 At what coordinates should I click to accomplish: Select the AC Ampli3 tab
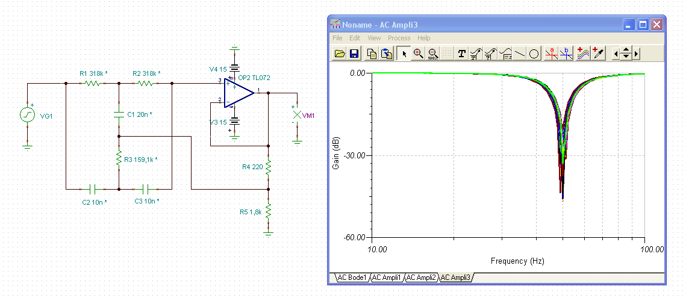point(456,277)
